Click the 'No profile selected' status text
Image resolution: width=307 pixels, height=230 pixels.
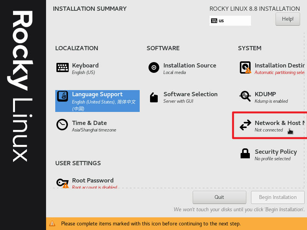(x=272, y=159)
